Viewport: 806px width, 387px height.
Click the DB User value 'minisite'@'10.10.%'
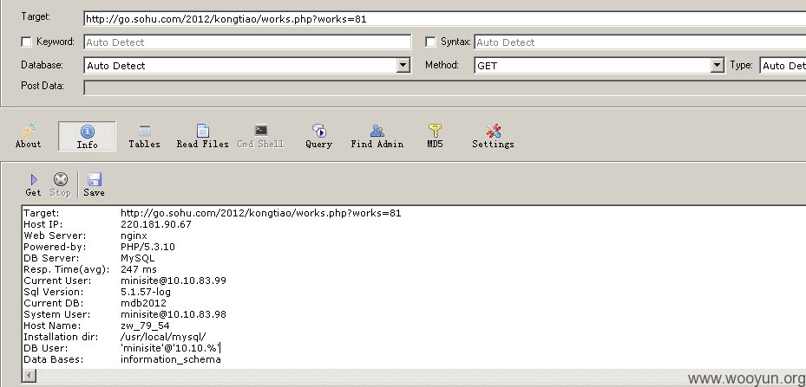(170, 349)
